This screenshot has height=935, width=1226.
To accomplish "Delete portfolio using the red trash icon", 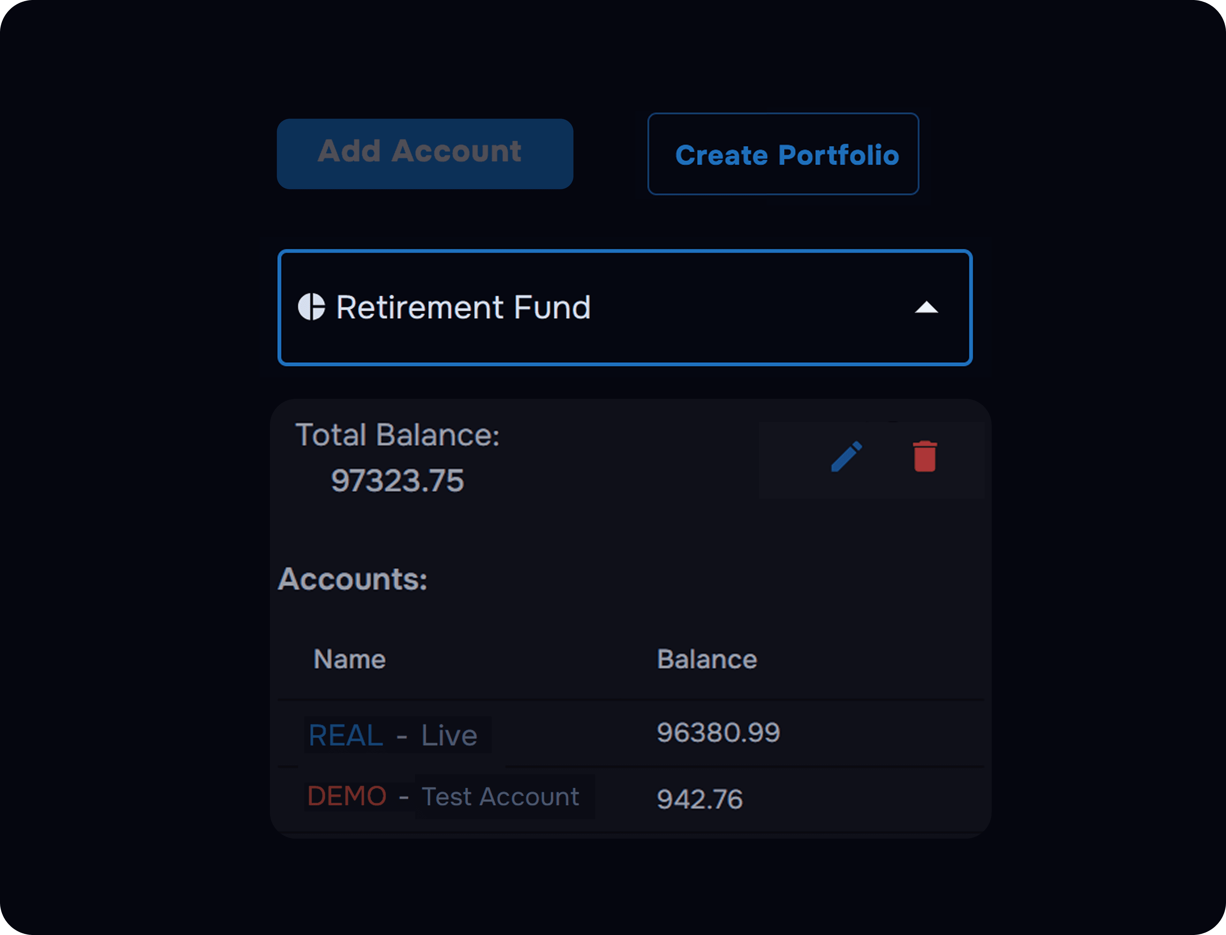I will click(x=924, y=456).
